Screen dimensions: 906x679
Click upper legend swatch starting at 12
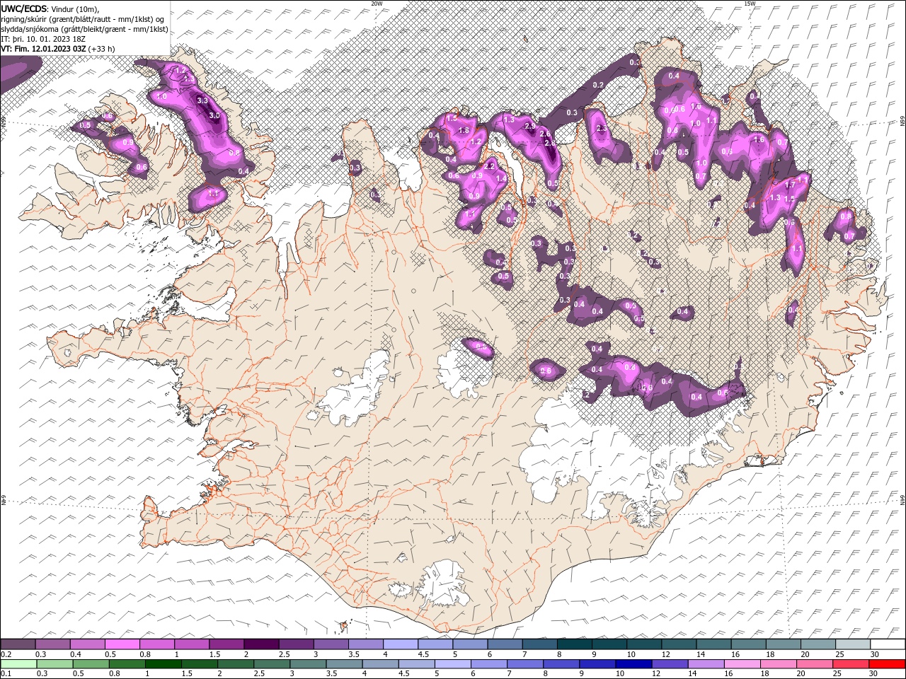click(679, 644)
